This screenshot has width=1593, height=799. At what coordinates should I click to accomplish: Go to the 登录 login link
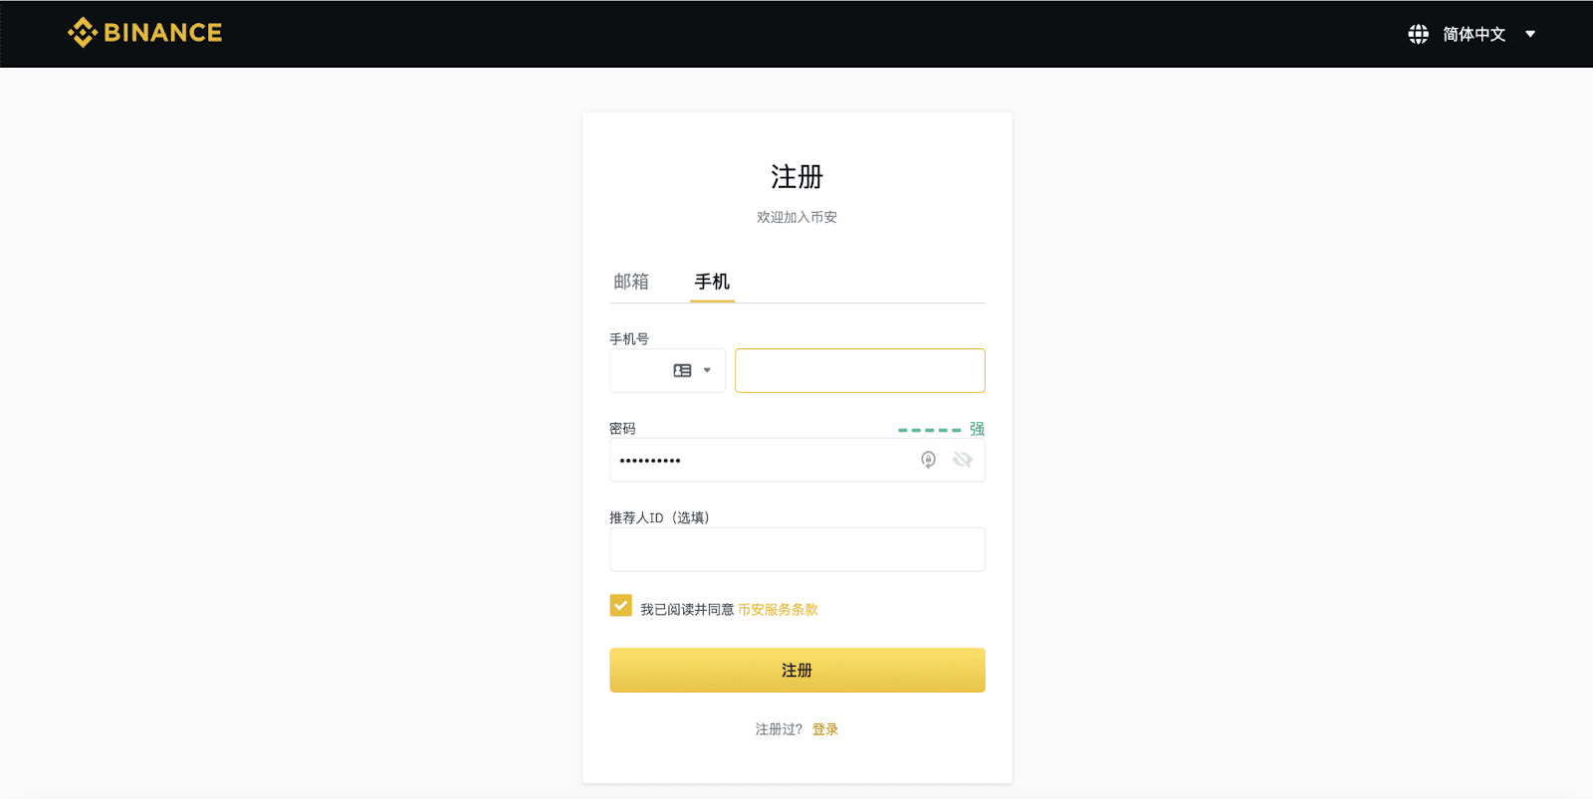tap(825, 729)
